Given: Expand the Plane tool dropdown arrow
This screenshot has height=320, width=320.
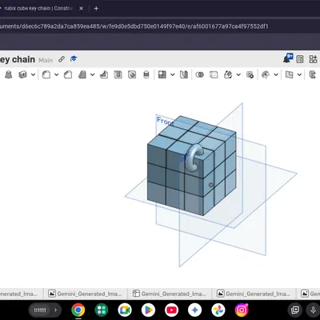Looking at the screenshot, I should [299, 74].
